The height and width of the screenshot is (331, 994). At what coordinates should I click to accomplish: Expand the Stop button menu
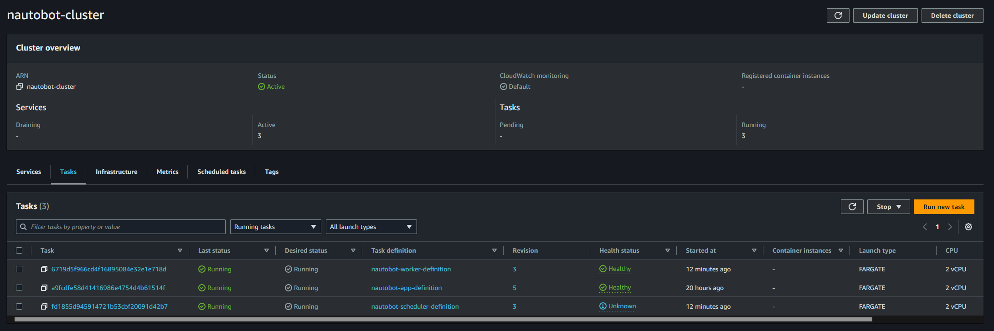click(889, 207)
